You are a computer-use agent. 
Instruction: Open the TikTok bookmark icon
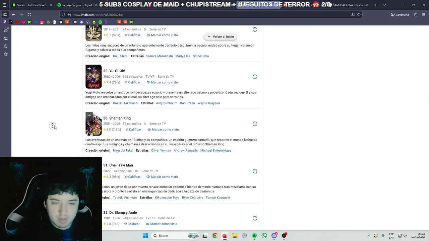[x=10, y=22]
